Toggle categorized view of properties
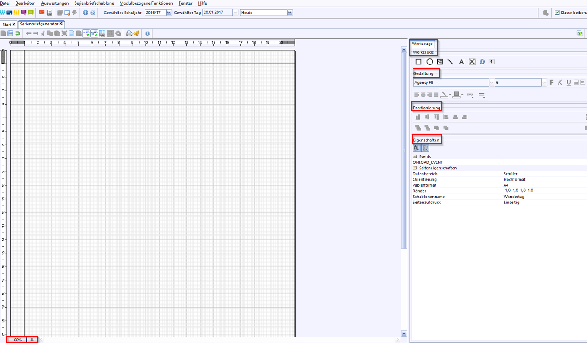This screenshot has width=587, height=343. coord(425,148)
